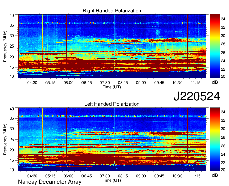Viewport: 229px width, 186px height.
Task: Click the dB unit label of the upper colorbar
Action: pyautogui.click(x=215, y=82)
